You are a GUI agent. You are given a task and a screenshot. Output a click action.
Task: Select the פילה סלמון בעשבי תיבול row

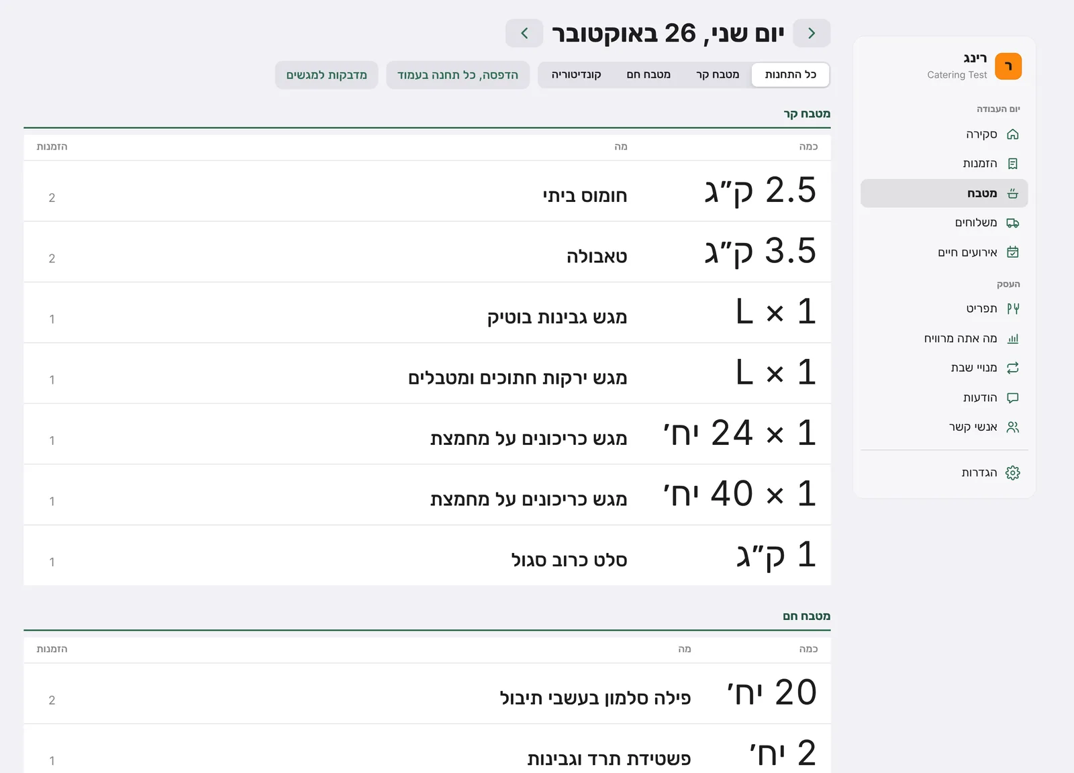(427, 694)
